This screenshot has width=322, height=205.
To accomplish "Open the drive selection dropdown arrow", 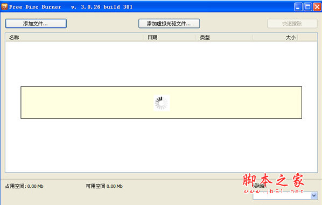I will coord(313,195).
